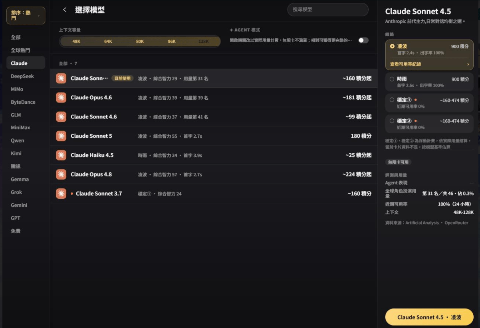The image size is (480, 328).
Task: Set context capacity to 64K
Action: coord(108,41)
